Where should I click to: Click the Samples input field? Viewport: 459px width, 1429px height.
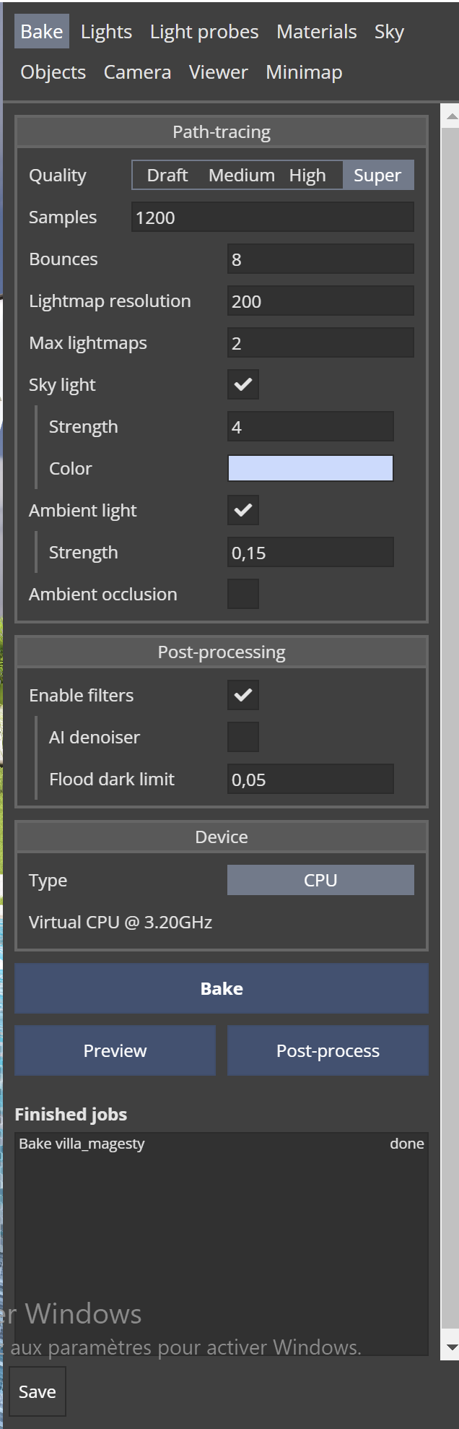click(273, 217)
